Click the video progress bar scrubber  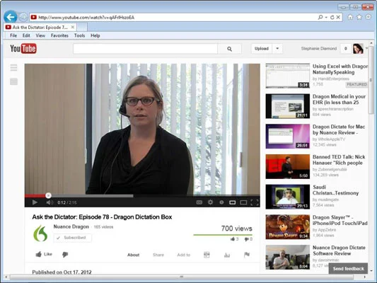48,195
